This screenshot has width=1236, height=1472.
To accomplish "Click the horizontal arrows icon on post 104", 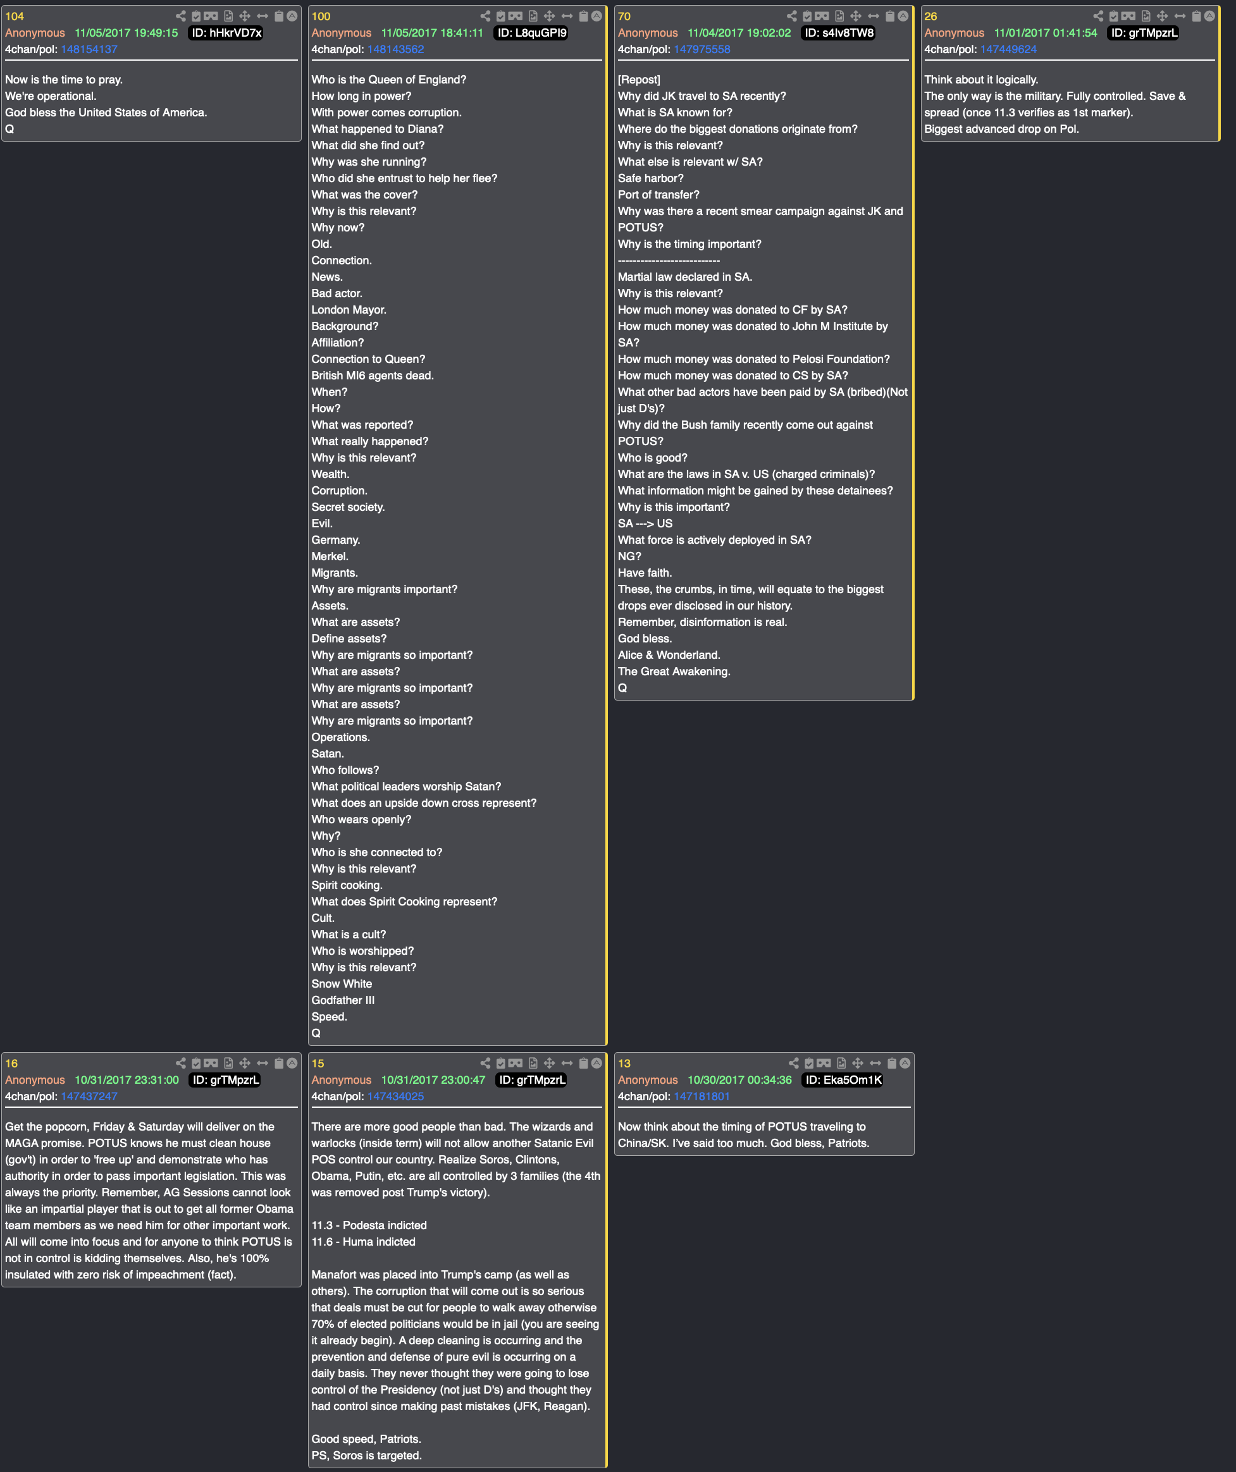I will 263,16.
